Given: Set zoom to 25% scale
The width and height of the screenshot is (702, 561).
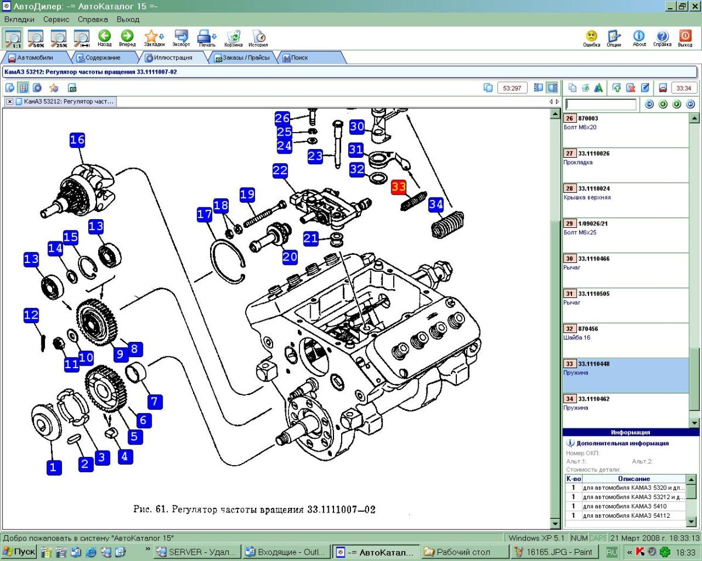Looking at the screenshot, I should (x=59, y=37).
